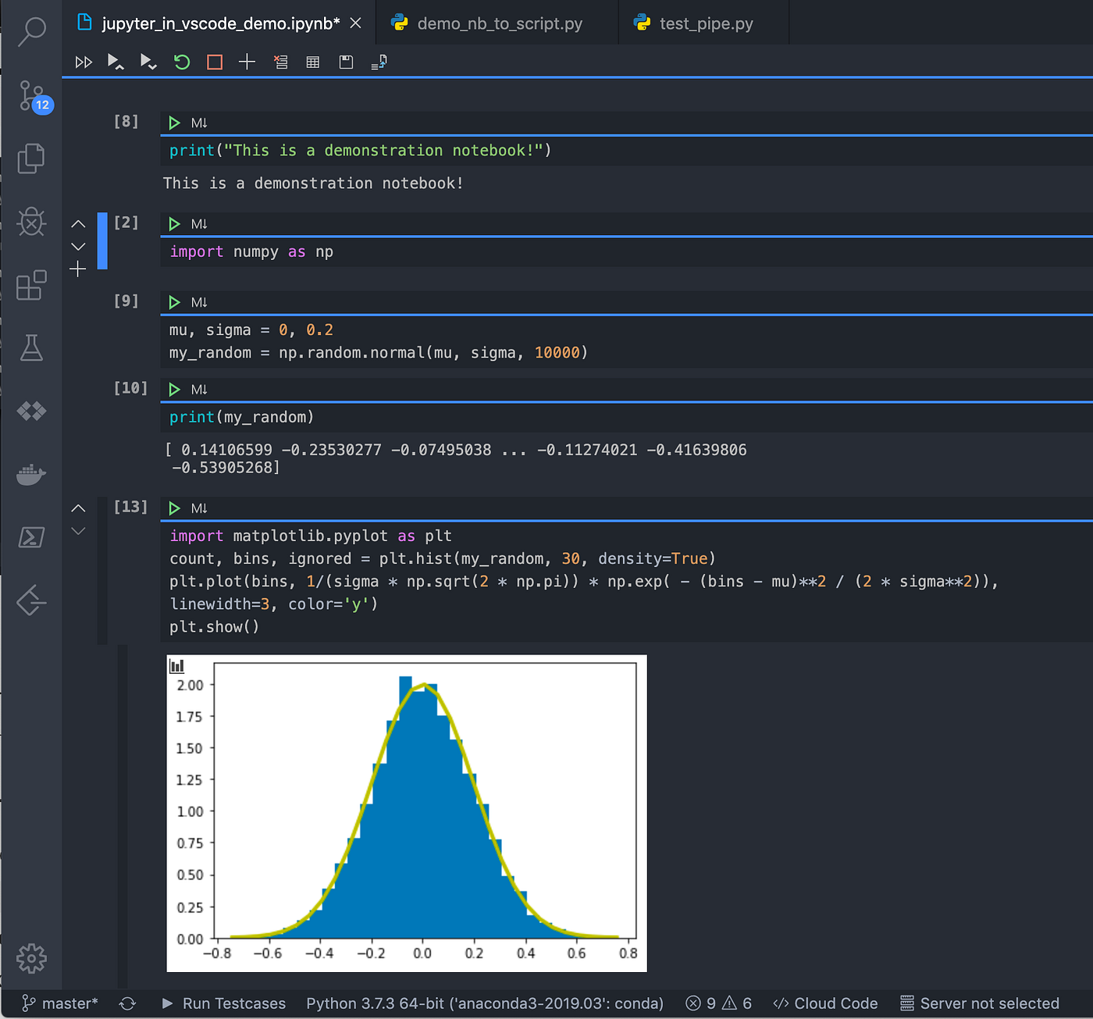Open the data viewer grid icon
Image resolution: width=1093 pixels, height=1019 pixels.
coord(312,62)
